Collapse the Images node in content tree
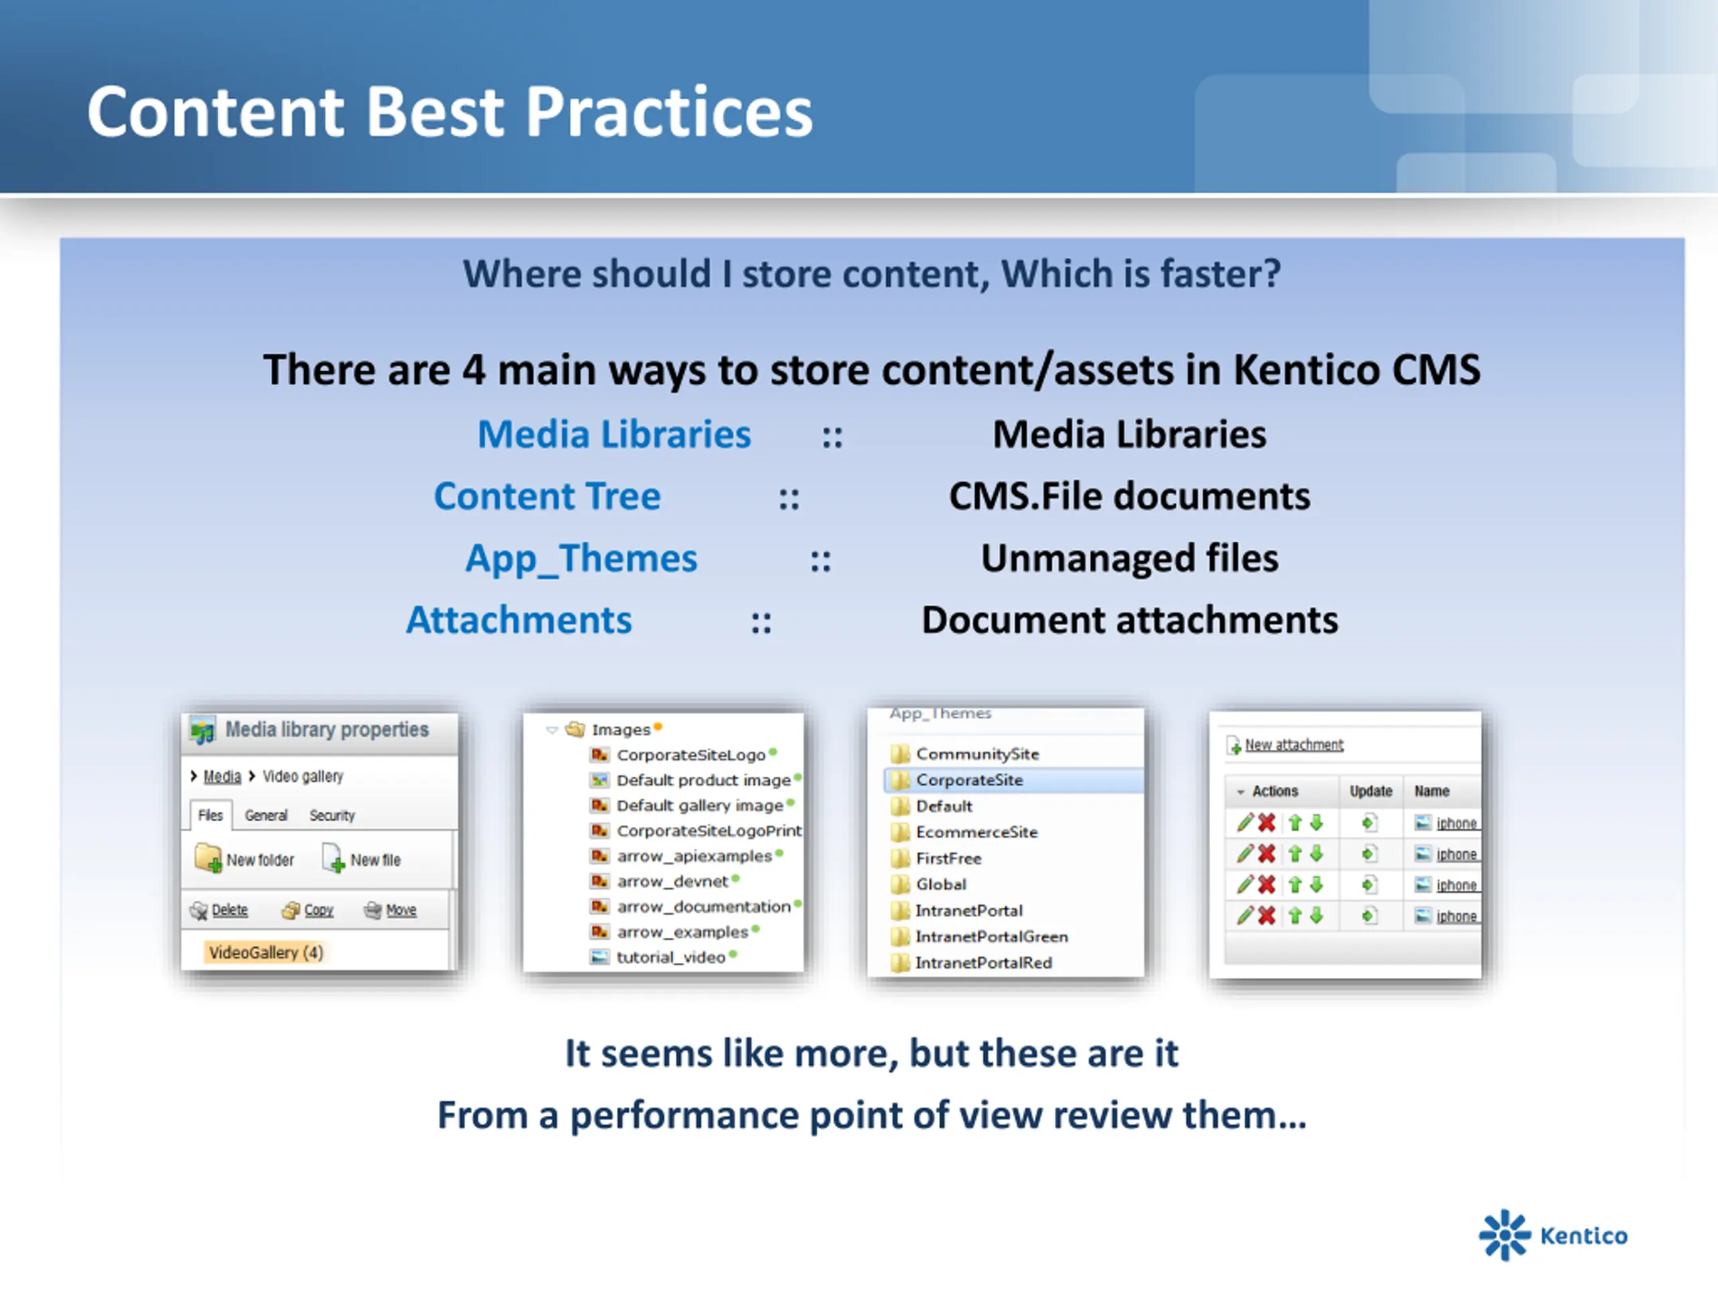 [x=552, y=730]
